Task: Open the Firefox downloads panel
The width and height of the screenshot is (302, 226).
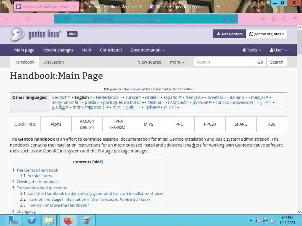Action: (x=273, y=19)
